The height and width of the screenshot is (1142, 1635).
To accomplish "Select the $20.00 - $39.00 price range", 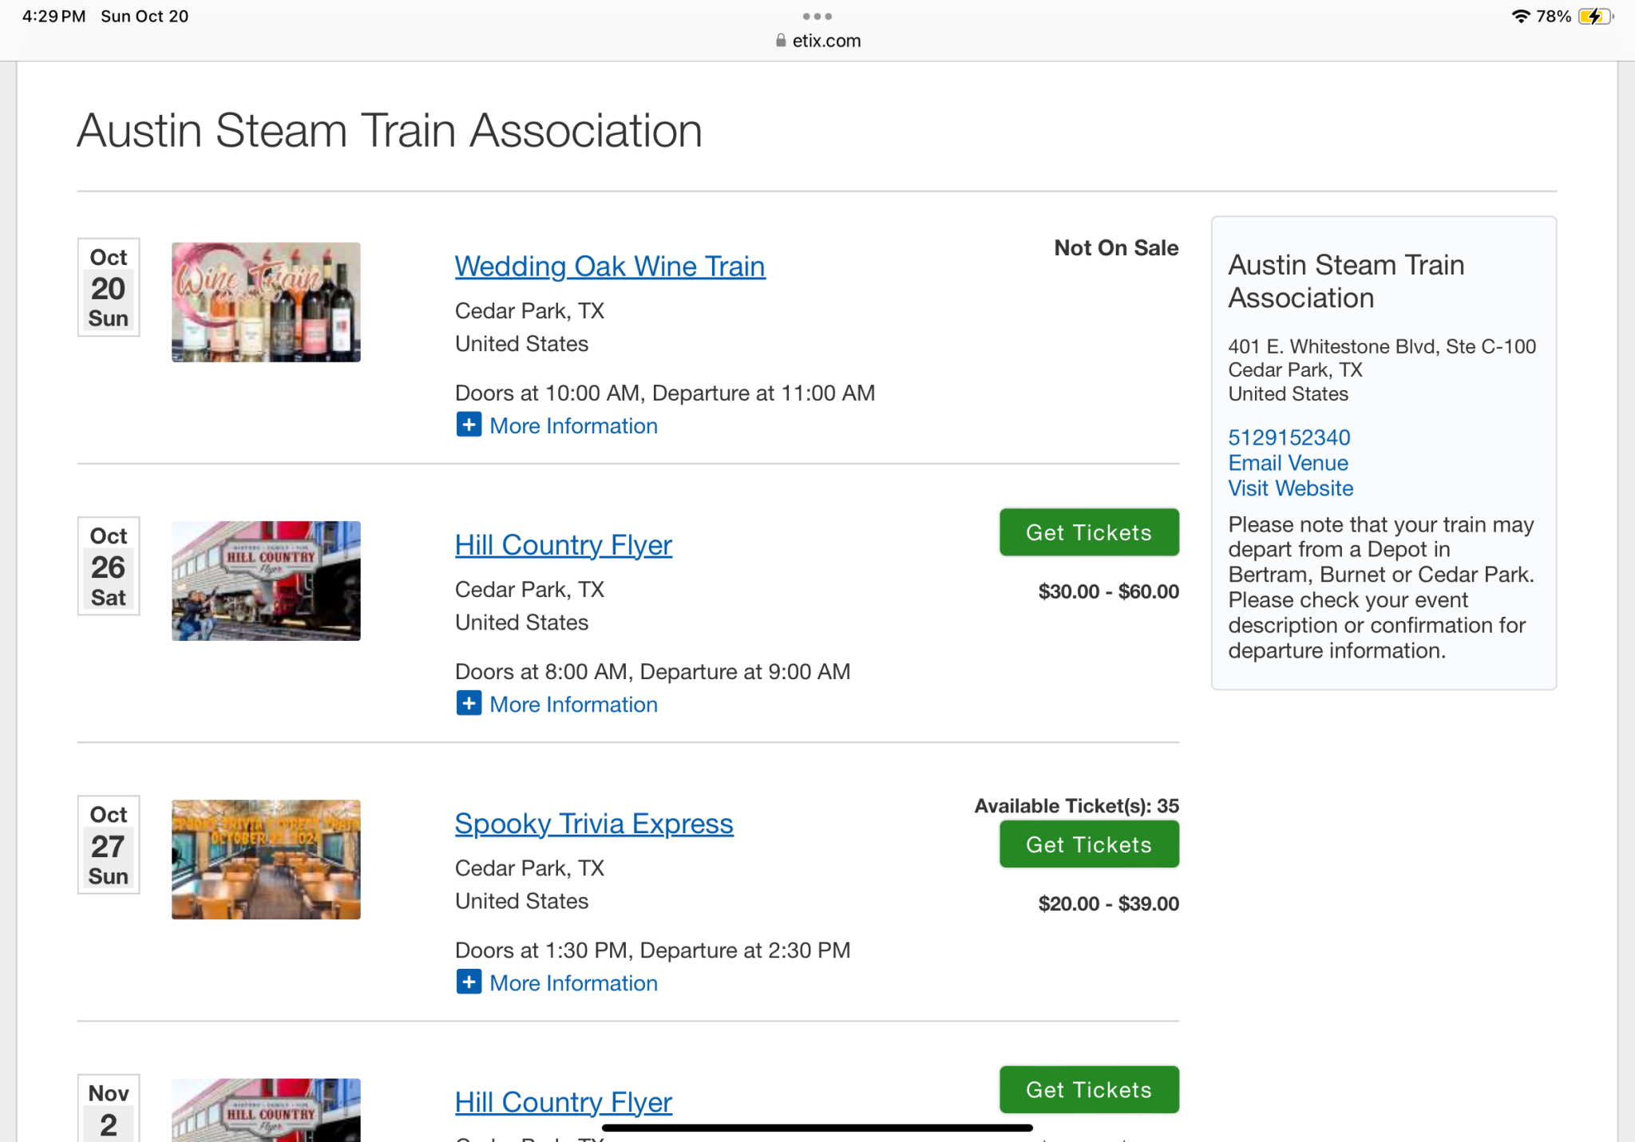I will (x=1108, y=903).
